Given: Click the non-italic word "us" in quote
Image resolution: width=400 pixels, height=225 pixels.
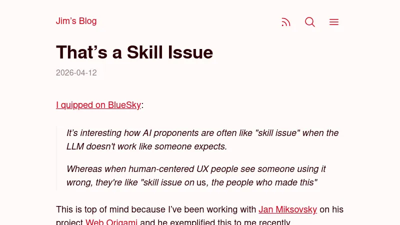Looking at the screenshot, I should tap(201, 182).
